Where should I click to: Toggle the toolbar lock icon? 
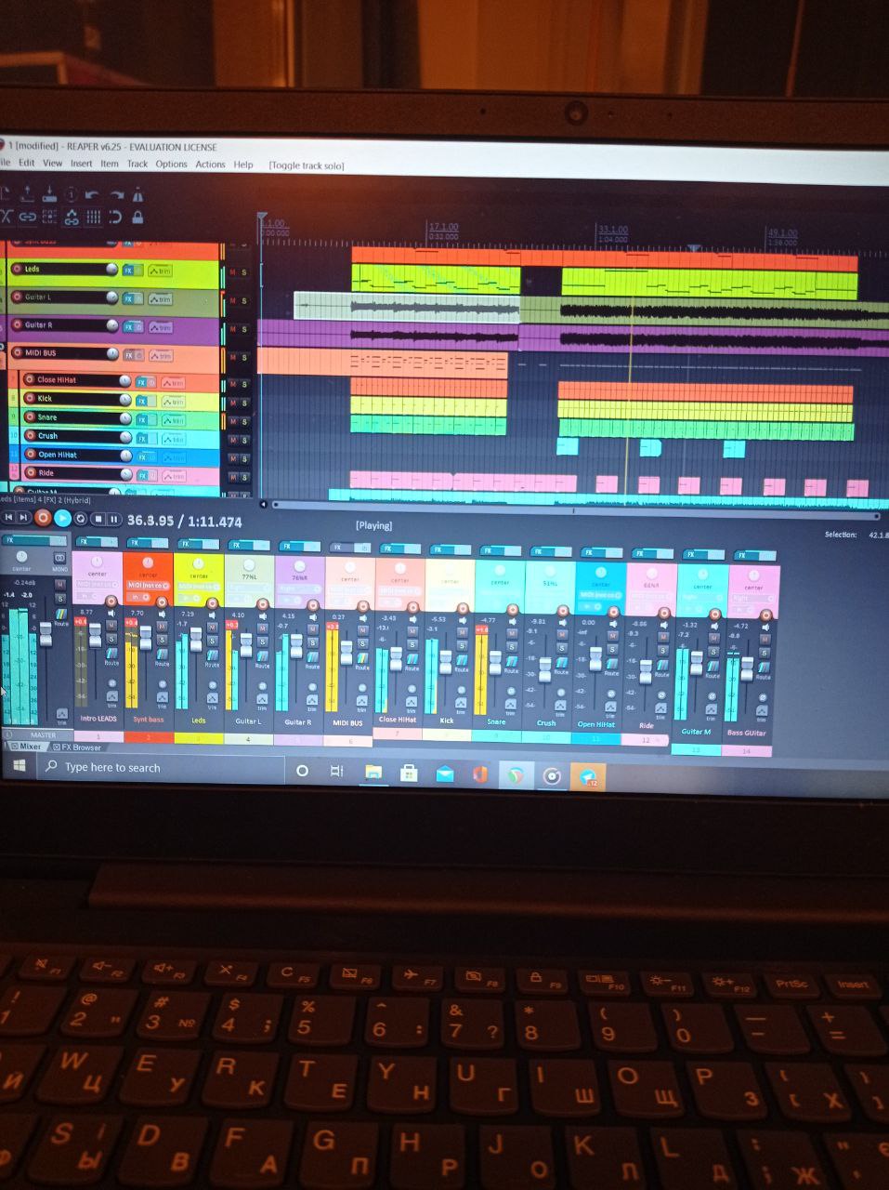(x=137, y=218)
